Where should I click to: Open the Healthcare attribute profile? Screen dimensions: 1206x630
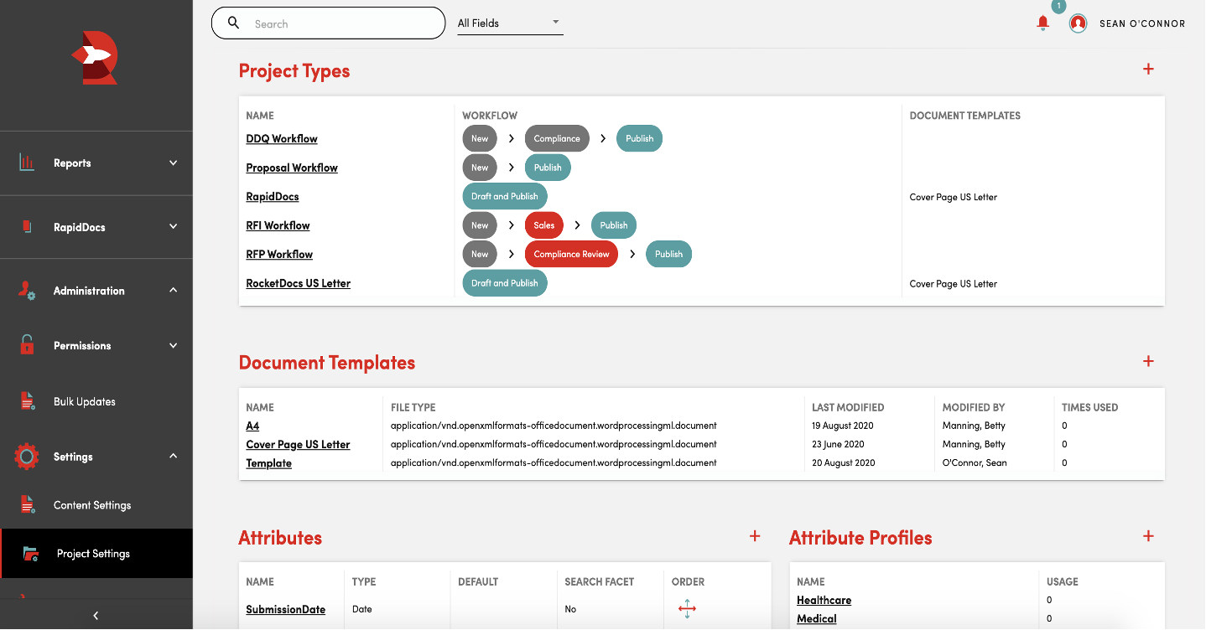824,600
